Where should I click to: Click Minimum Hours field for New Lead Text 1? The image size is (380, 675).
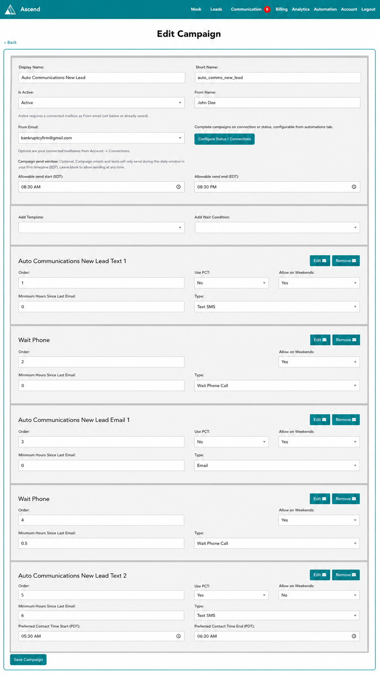point(101,307)
